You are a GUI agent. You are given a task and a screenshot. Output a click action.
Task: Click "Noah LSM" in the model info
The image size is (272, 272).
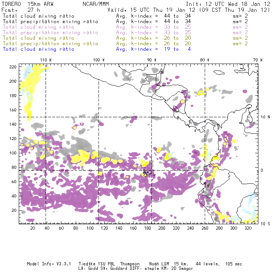(159, 264)
